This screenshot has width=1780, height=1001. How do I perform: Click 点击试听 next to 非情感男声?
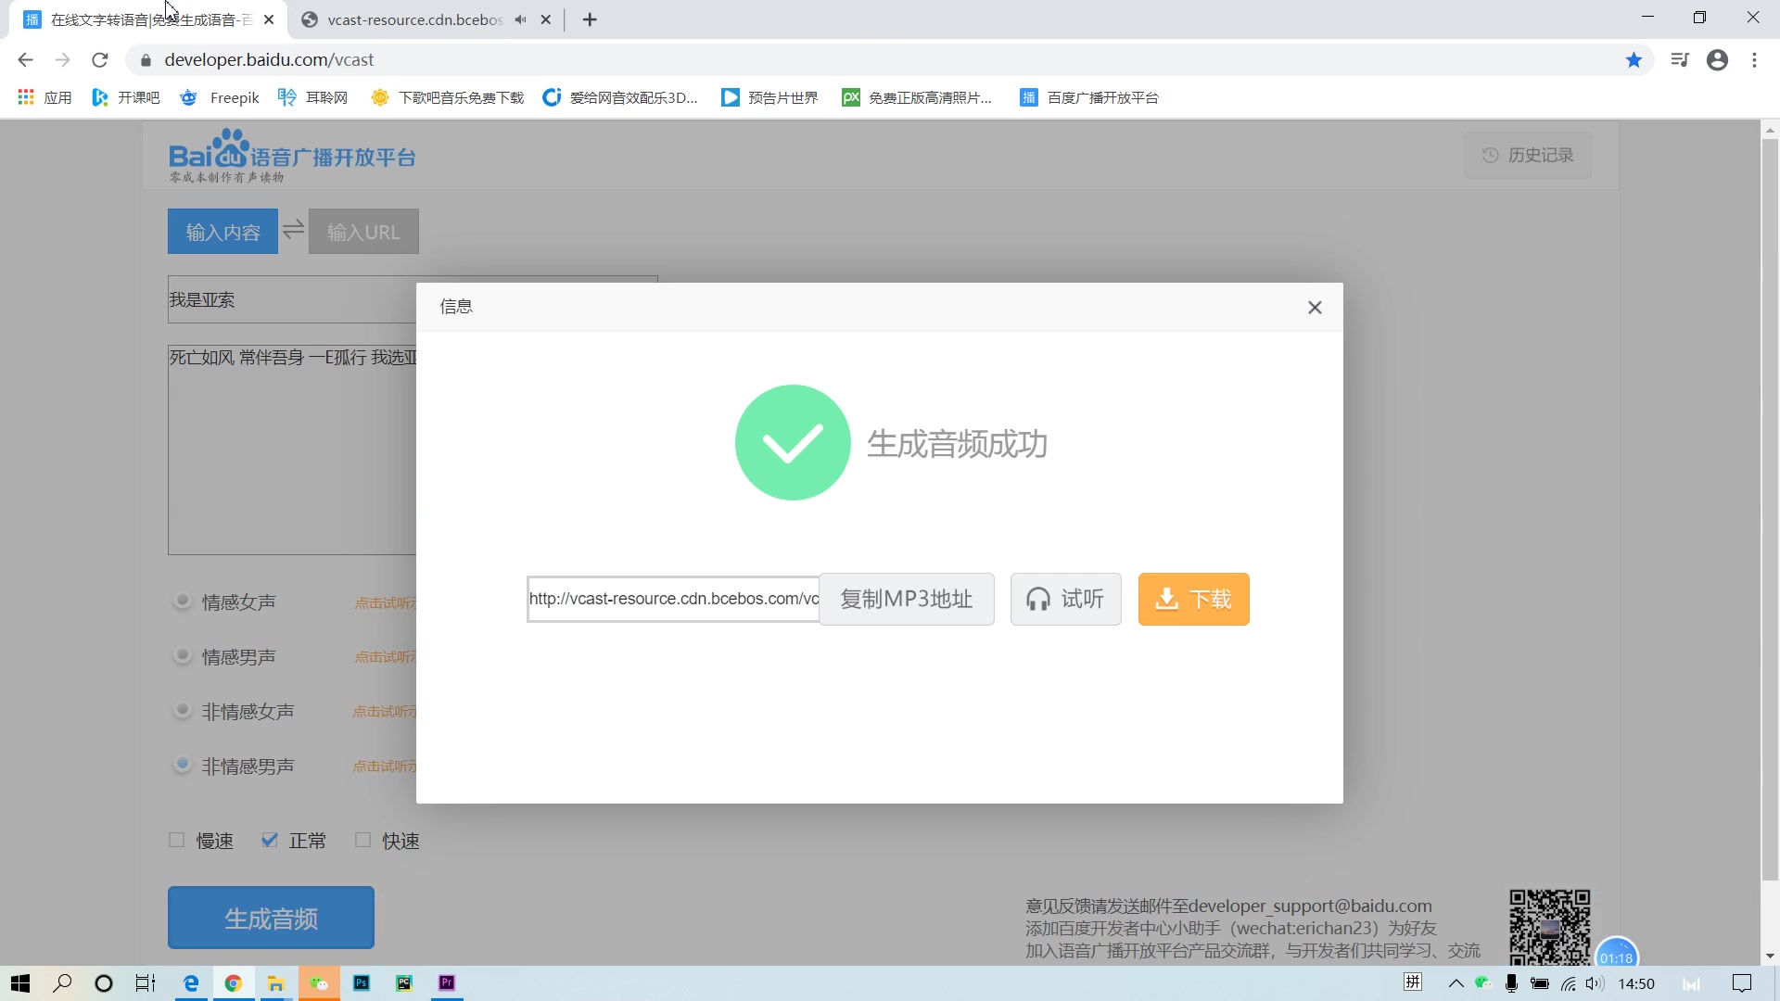[x=385, y=767]
